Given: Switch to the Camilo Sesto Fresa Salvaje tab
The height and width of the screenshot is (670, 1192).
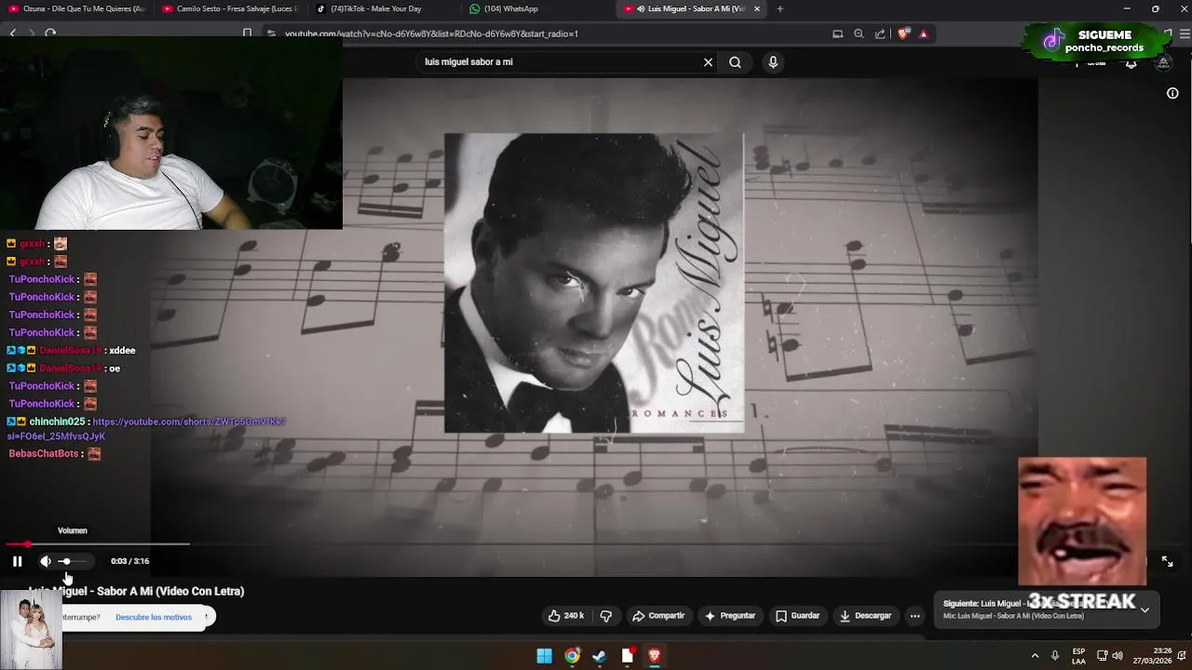Looking at the screenshot, I should click(x=230, y=9).
